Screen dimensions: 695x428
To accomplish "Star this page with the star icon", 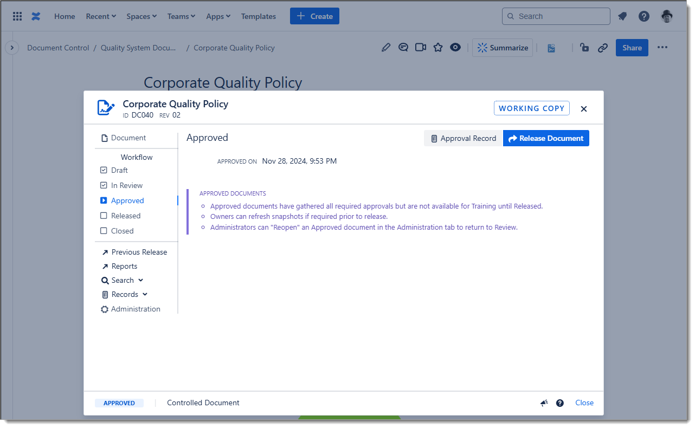I will click(438, 48).
